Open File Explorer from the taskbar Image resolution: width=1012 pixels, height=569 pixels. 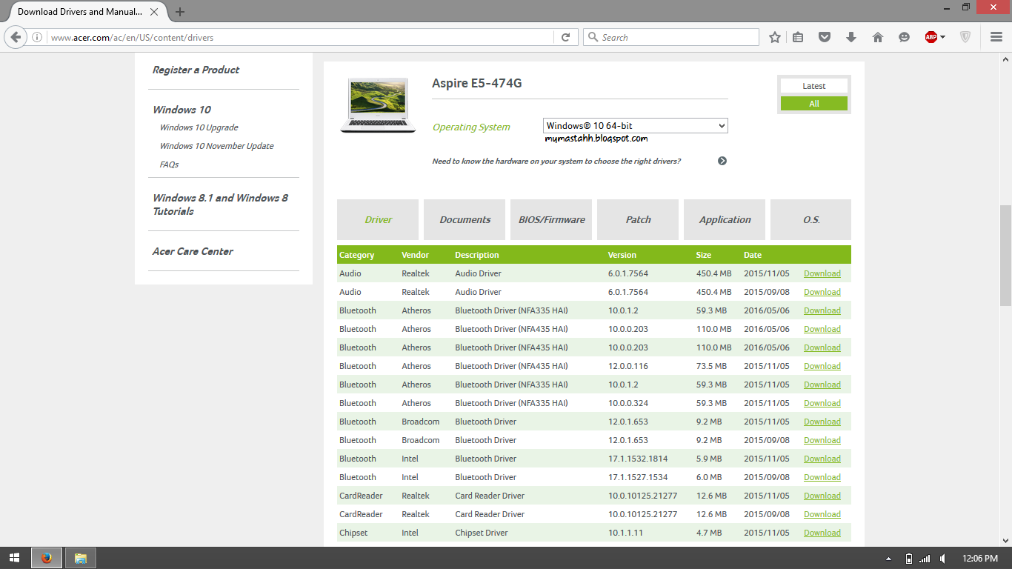tap(81, 558)
